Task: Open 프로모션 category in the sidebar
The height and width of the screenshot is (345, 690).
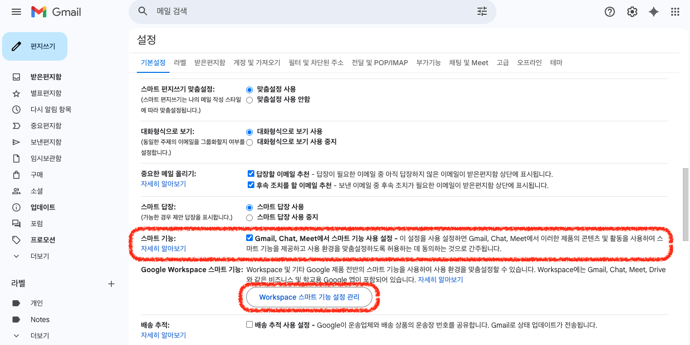Action: [x=43, y=240]
